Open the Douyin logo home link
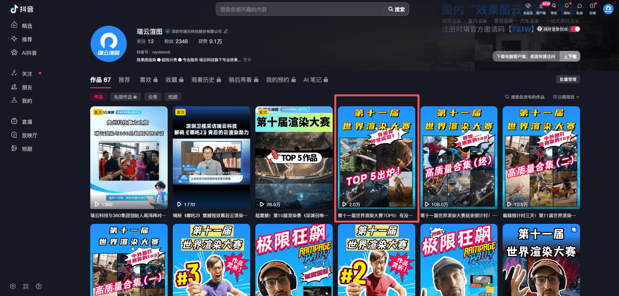 (x=22, y=9)
